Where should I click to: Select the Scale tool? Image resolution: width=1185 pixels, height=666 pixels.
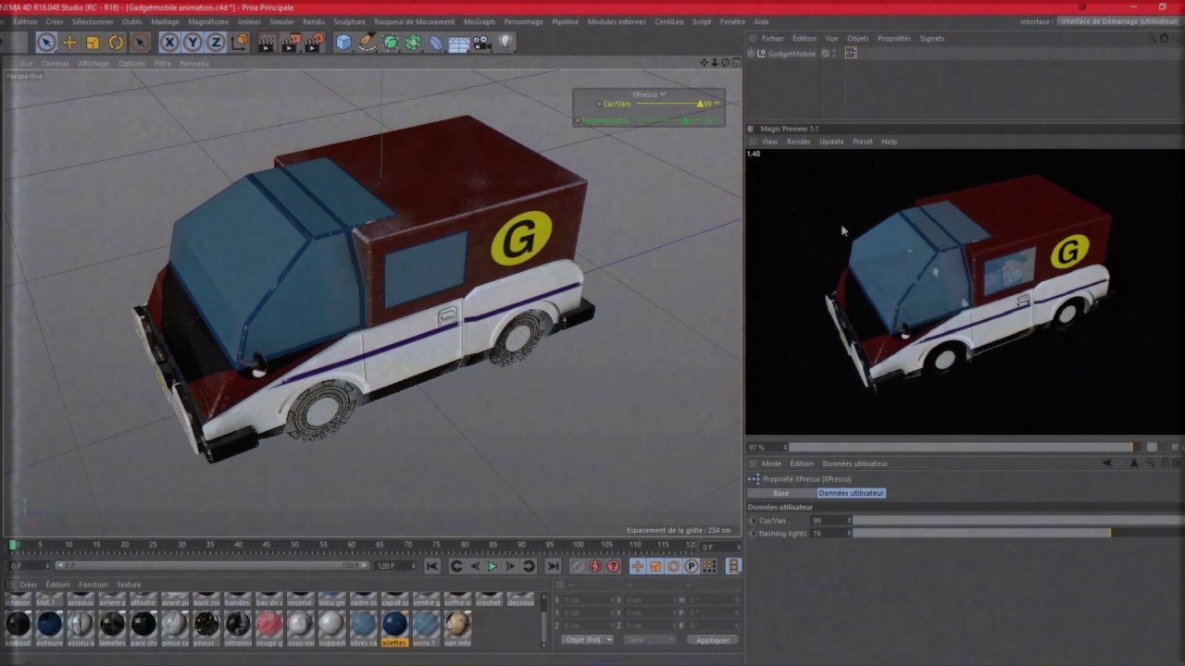[92, 42]
